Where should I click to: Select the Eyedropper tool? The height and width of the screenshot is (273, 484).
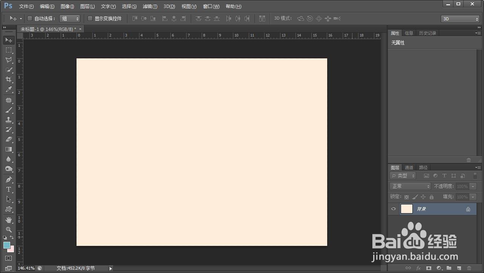[x=9, y=89]
